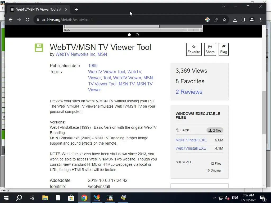Download WebTVInstall.EXE
This screenshot has width=271, height=203.
pyautogui.click(x=191, y=148)
